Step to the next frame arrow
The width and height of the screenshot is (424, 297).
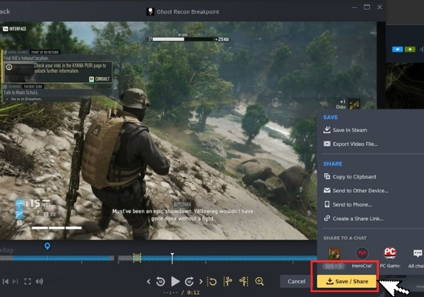[201, 281]
